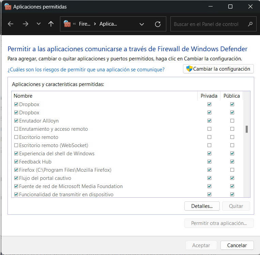The image size is (260, 255).
Task: Click the title bar firewall app icon
Action: click(7, 6)
